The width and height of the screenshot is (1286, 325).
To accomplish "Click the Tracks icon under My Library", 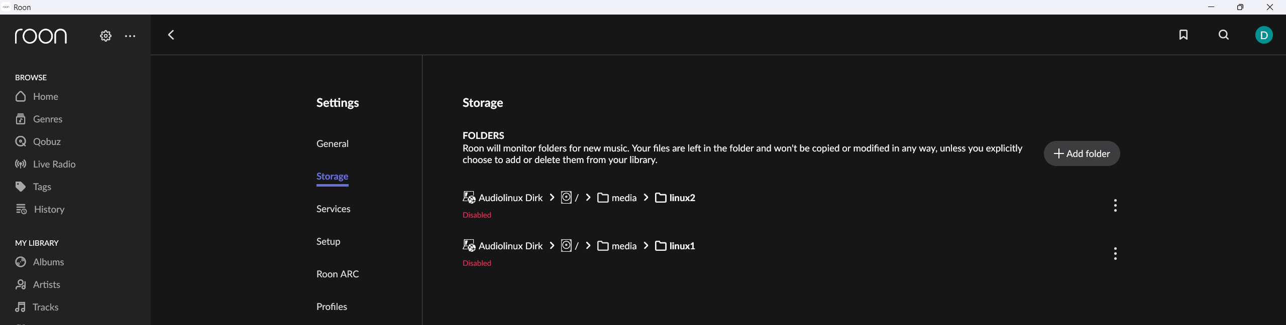I will pos(20,307).
